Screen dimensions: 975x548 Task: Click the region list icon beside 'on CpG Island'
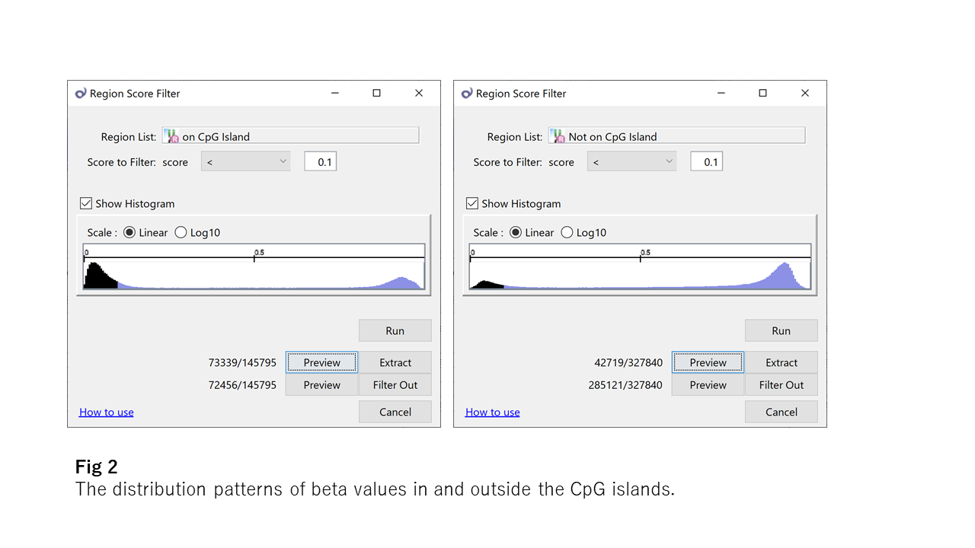pyautogui.click(x=173, y=137)
